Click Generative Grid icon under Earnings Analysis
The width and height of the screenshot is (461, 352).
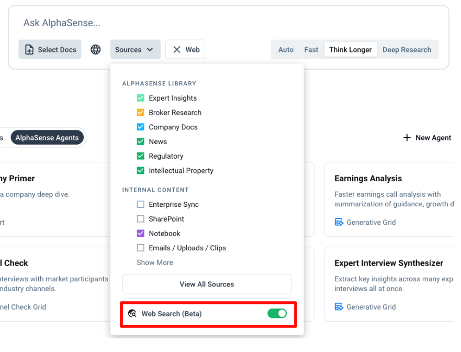pos(339,222)
